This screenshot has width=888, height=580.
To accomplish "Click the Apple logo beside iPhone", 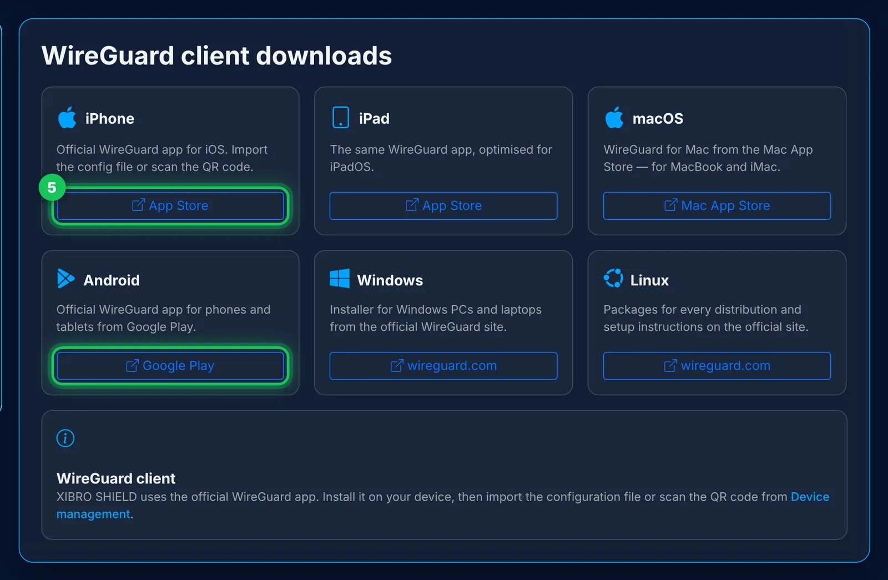I will [67, 118].
